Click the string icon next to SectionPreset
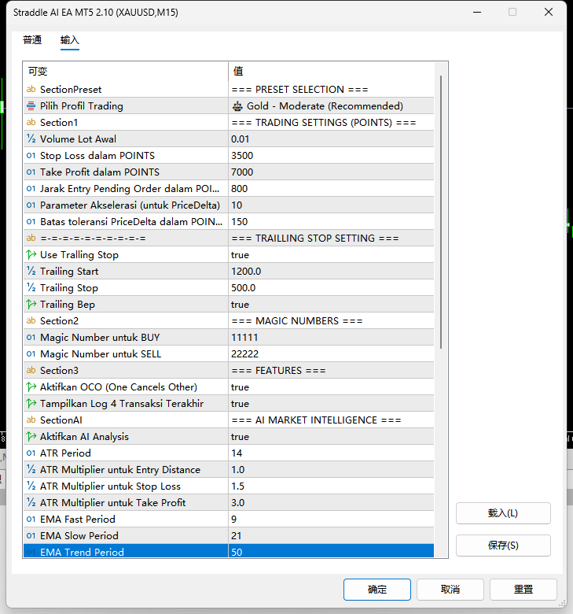Image resolution: width=573 pixels, height=614 pixels. [x=31, y=89]
